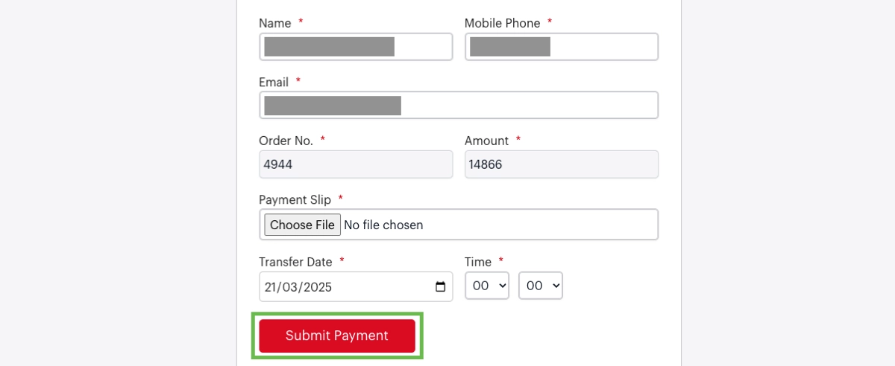Image resolution: width=895 pixels, height=366 pixels.
Task: Expand the minutes dropdown under Time
Action: coord(540,286)
